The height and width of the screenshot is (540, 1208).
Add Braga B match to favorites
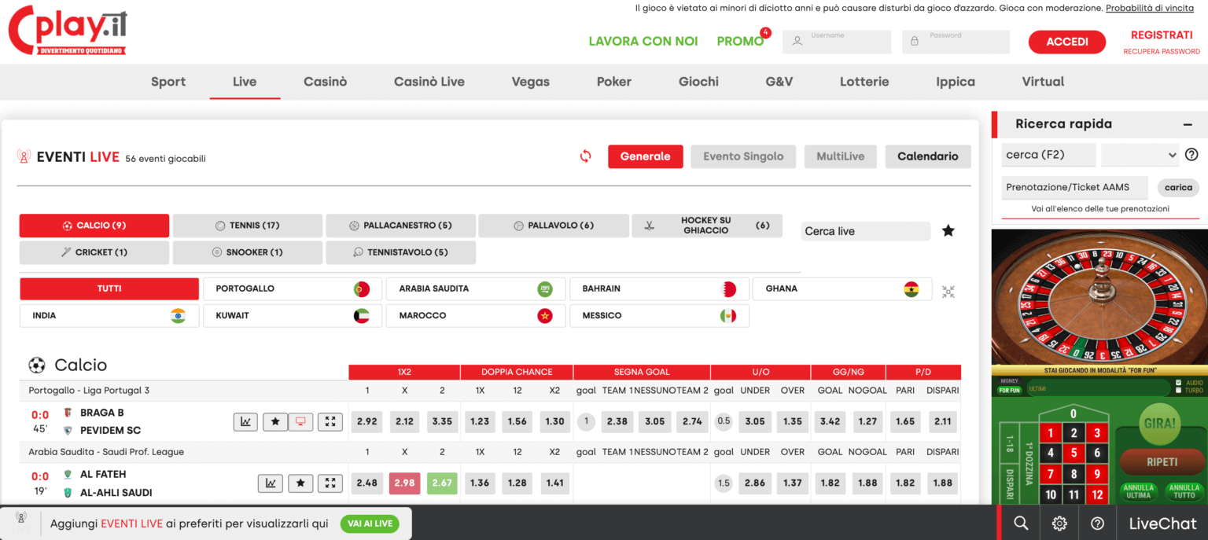click(274, 422)
